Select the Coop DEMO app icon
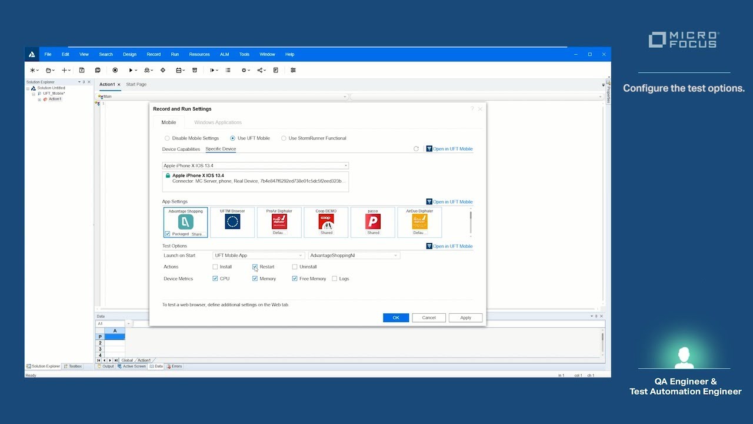 tap(326, 222)
